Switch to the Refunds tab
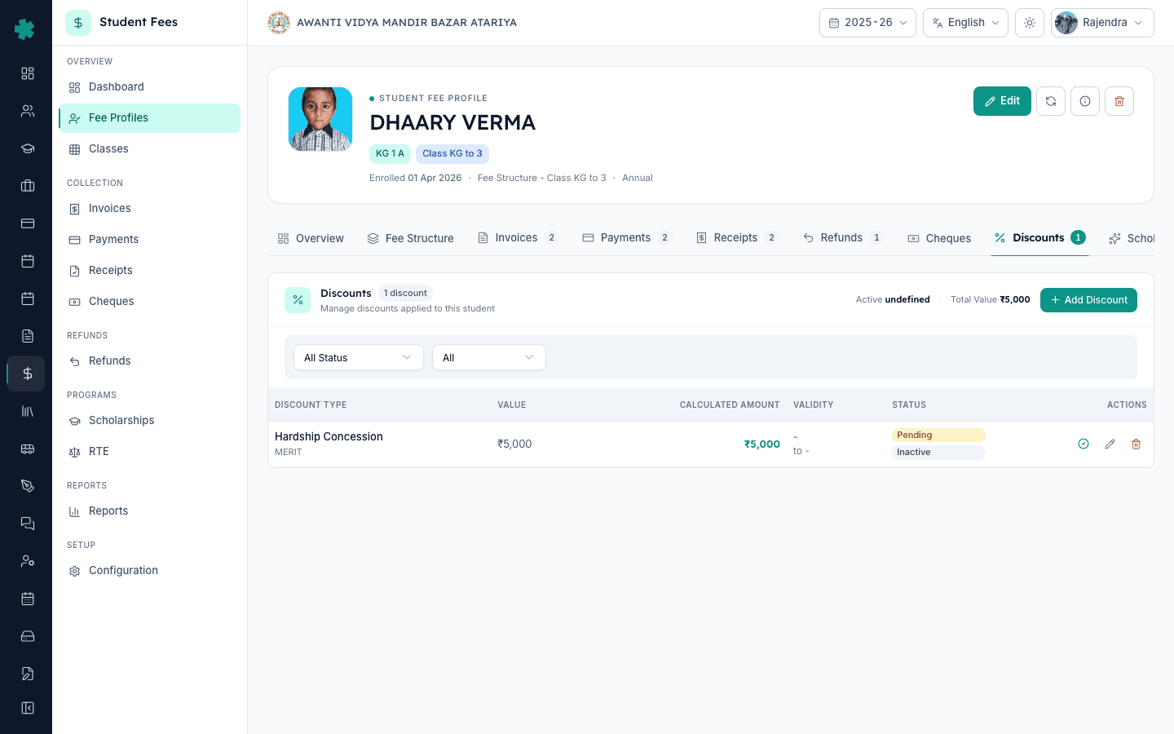The width and height of the screenshot is (1174, 734). pyautogui.click(x=843, y=238)
